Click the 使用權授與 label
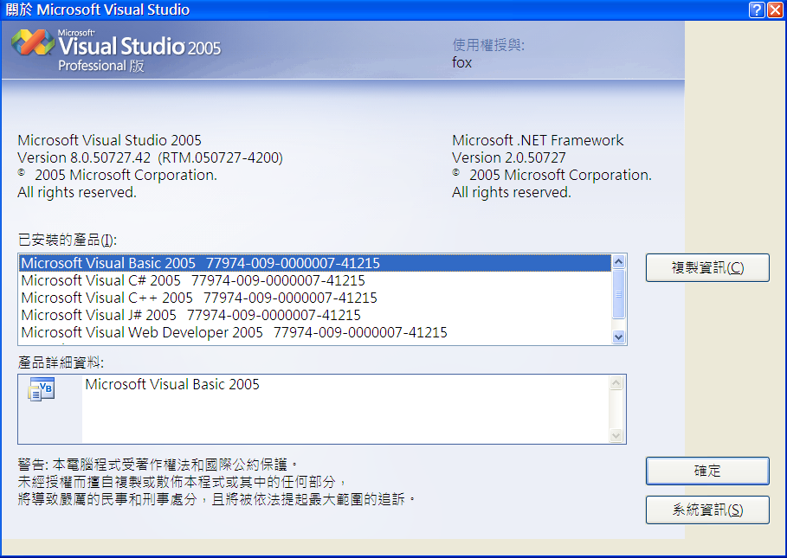787x558 pixels. 488,45
